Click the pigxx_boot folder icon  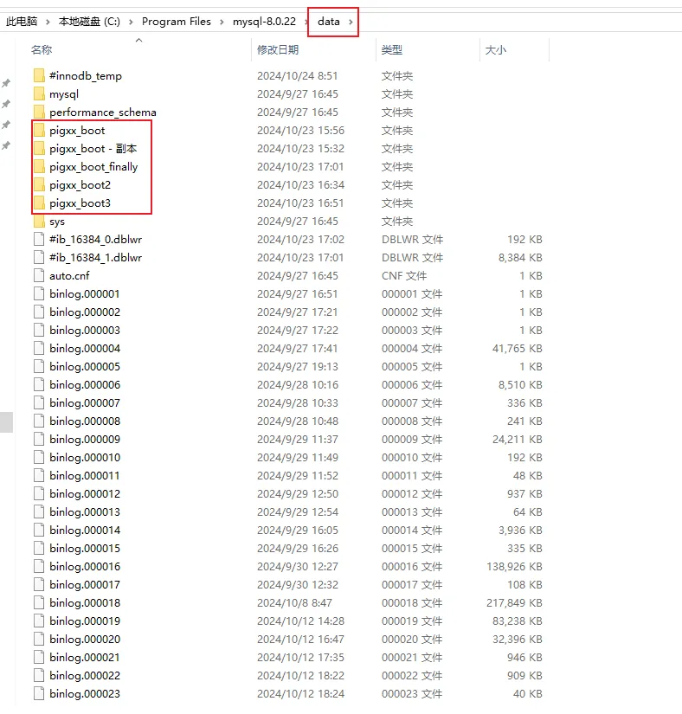click(39, 131)
